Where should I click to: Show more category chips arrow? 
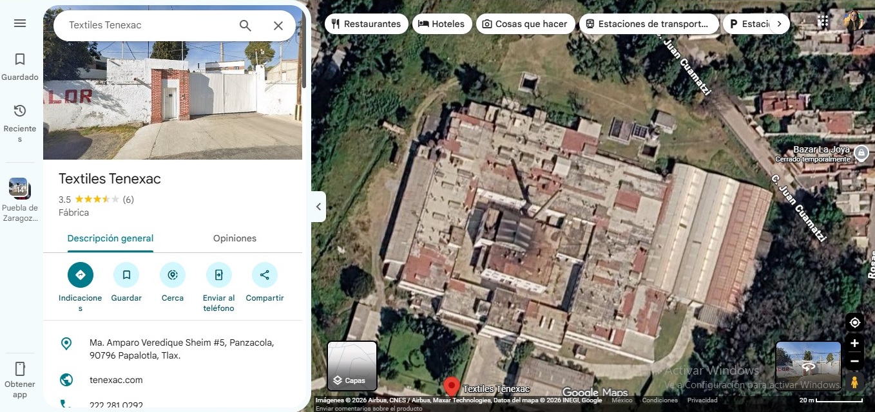click(x=779, y=24)
